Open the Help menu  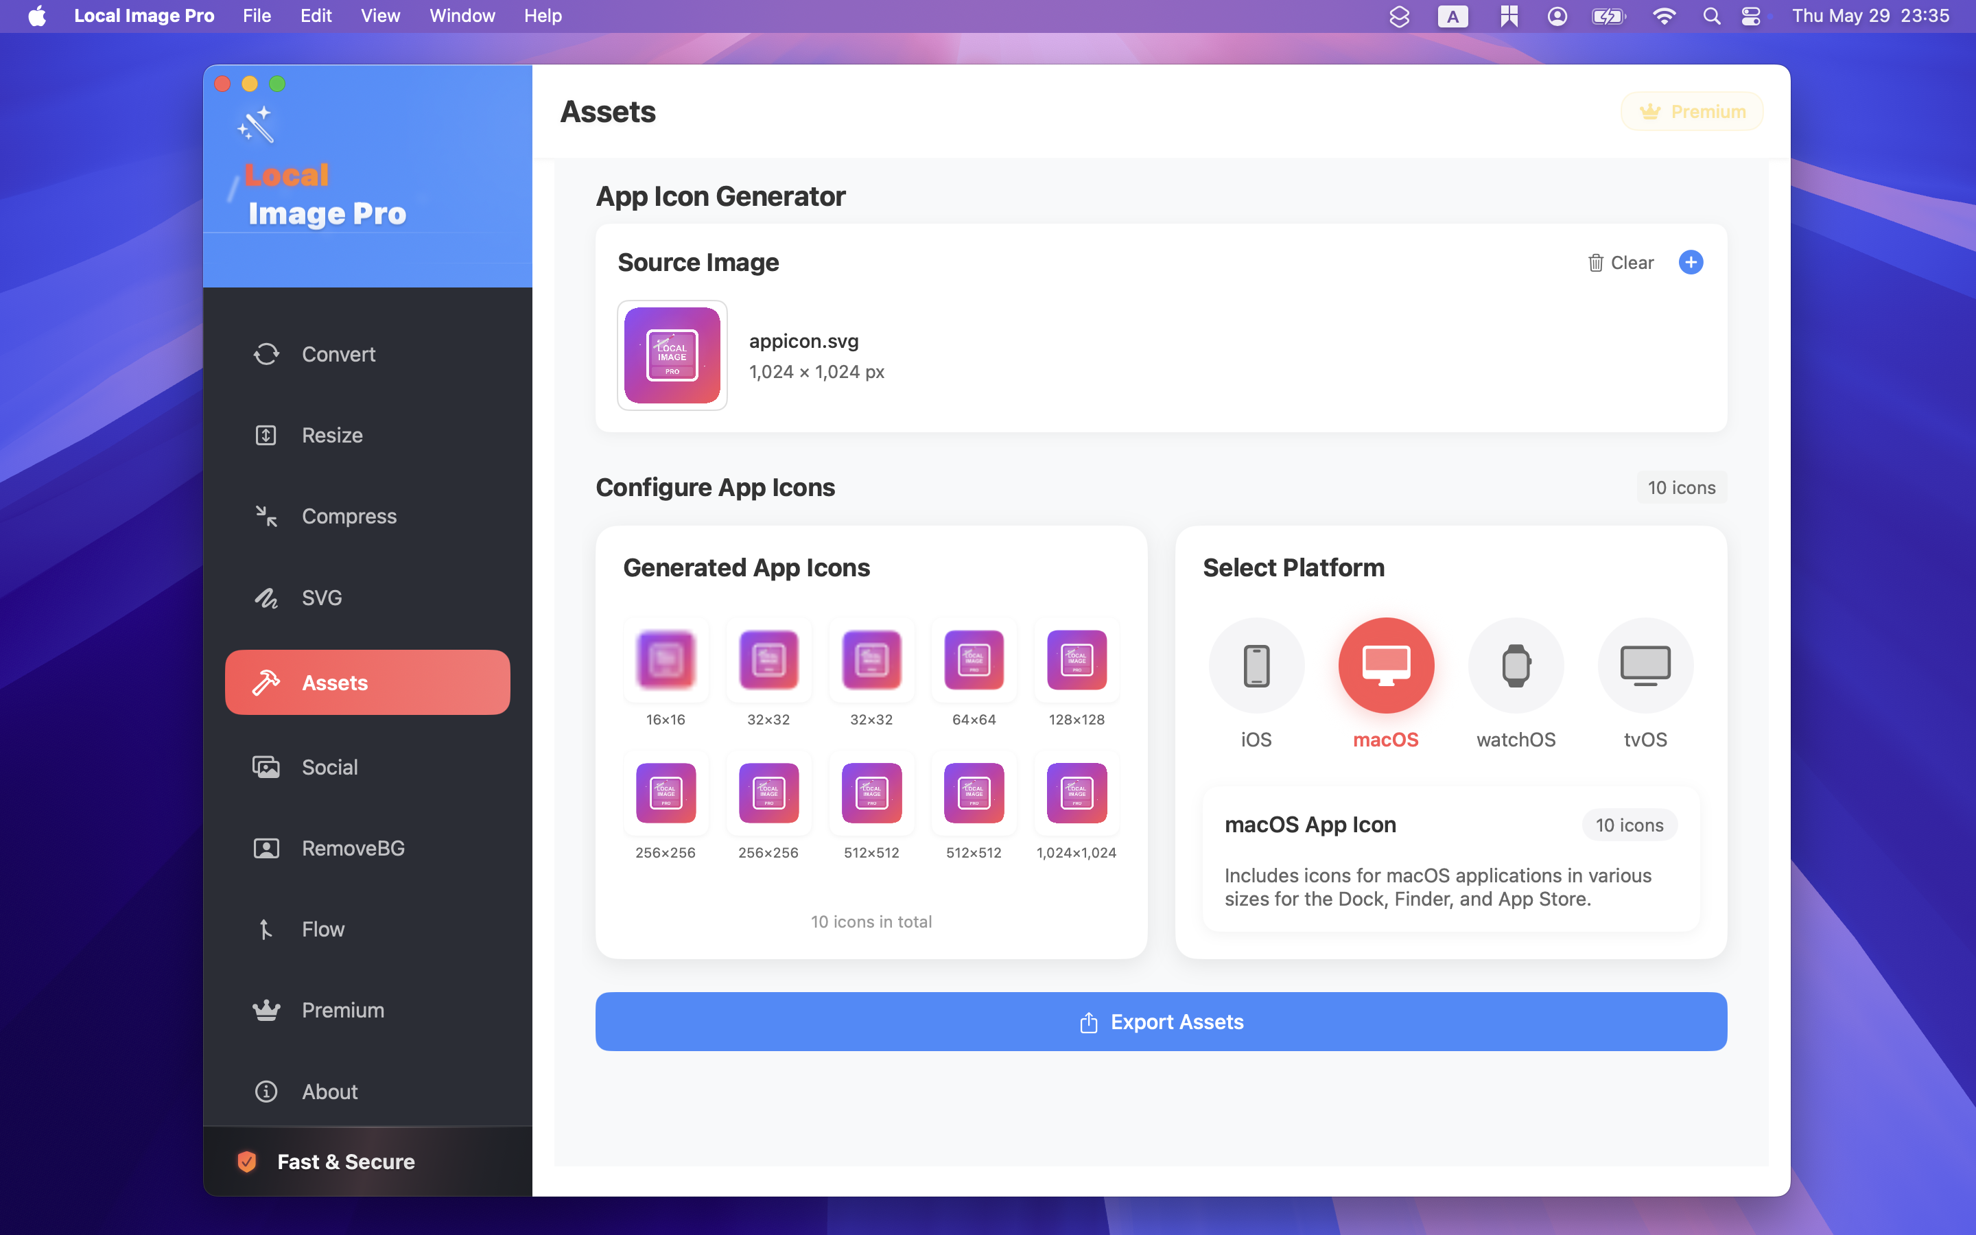pyautogui.click(x=543, y=16)
